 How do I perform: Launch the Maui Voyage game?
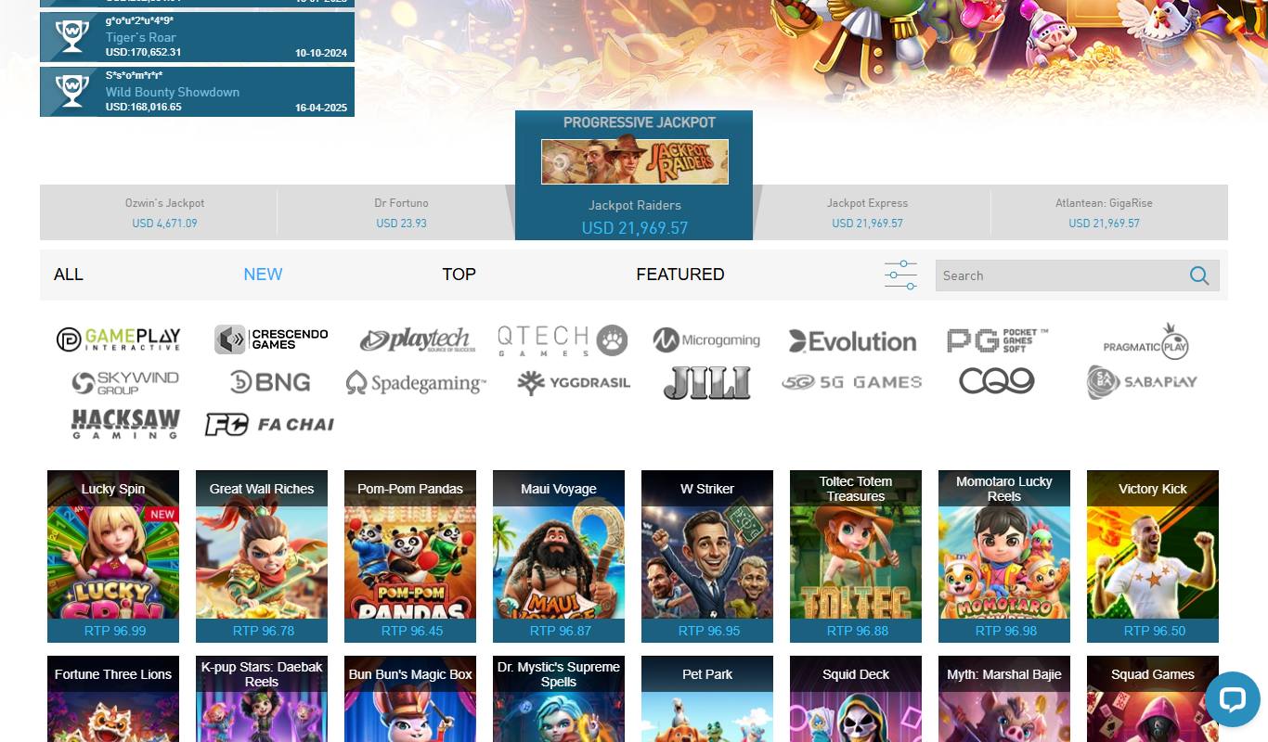click(559, 556)
